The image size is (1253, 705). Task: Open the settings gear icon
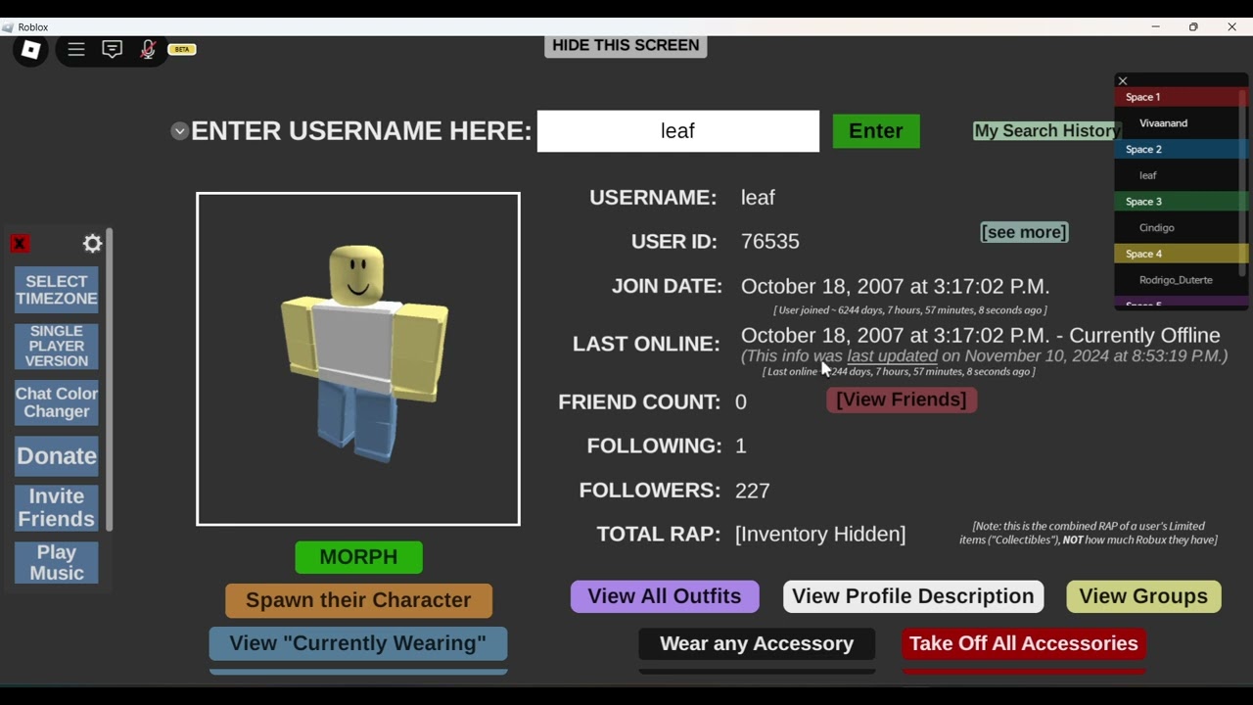(93, 244)
